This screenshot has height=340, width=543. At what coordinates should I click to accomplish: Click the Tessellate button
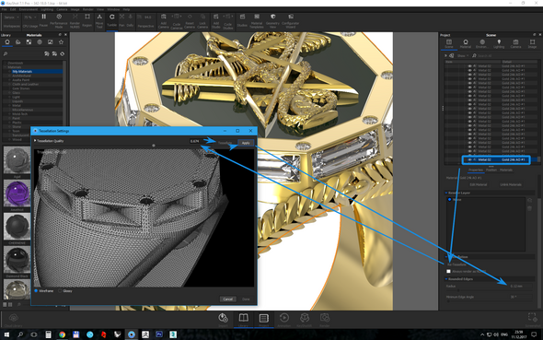tap(225, 143)
